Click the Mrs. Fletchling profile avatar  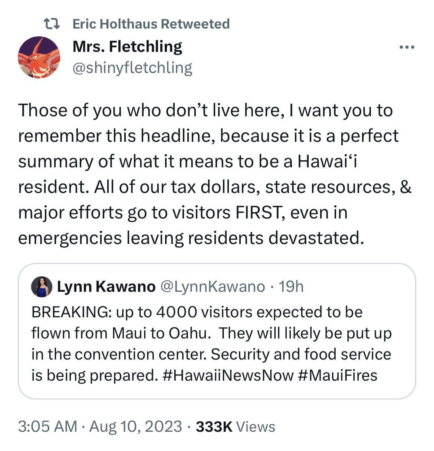pyautogui.click(x=39, y=57)
